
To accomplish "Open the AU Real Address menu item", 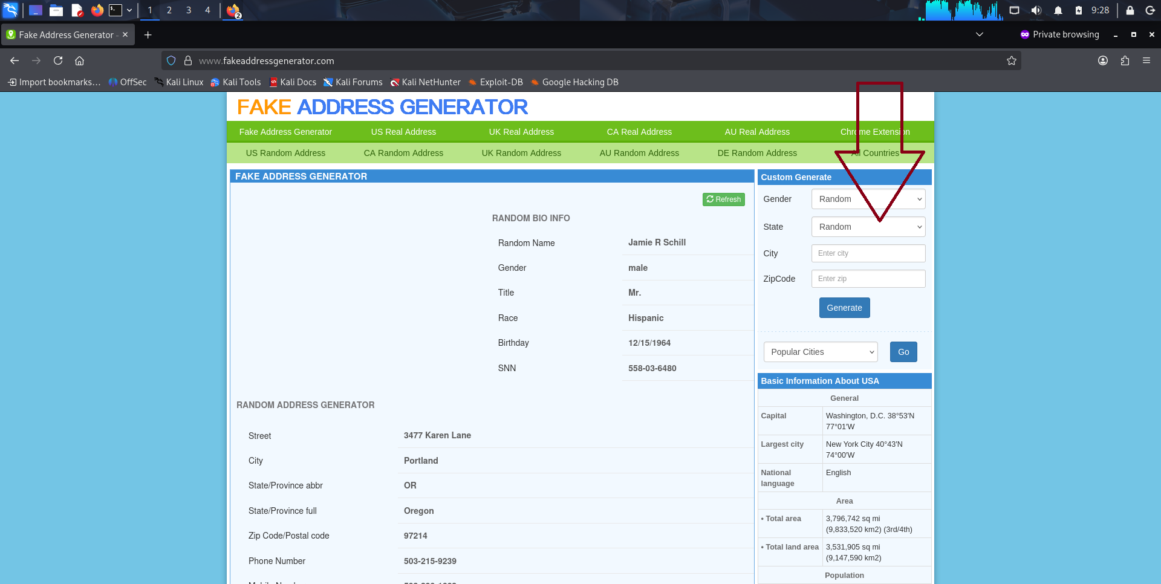I will 757,132.
